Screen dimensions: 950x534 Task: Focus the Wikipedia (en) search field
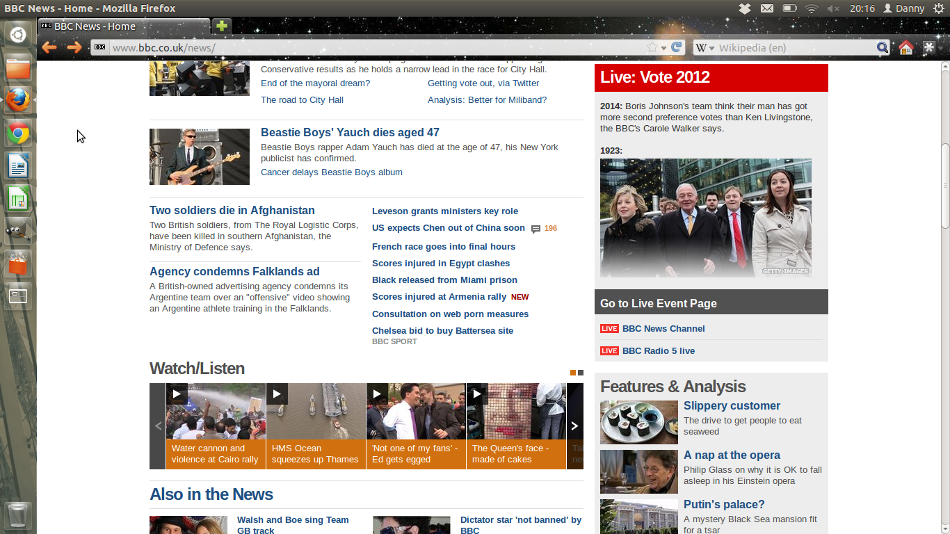coord(796,47)
